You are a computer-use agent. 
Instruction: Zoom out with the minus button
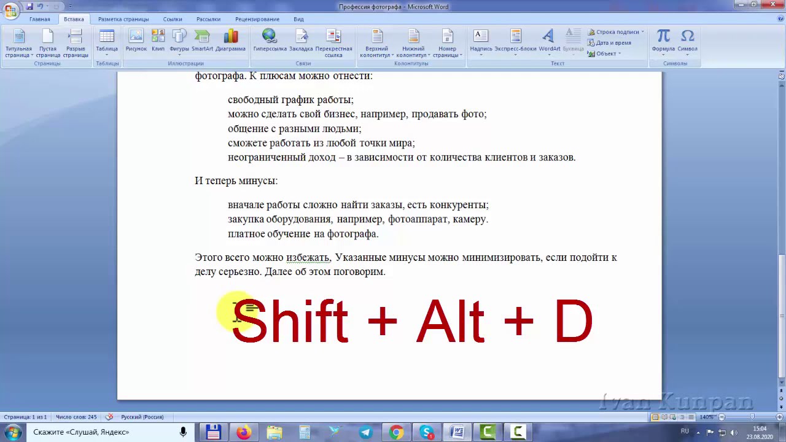[722, 417]
